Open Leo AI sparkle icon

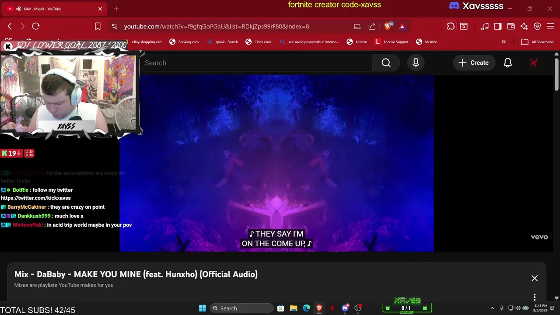tap(524, 26)
